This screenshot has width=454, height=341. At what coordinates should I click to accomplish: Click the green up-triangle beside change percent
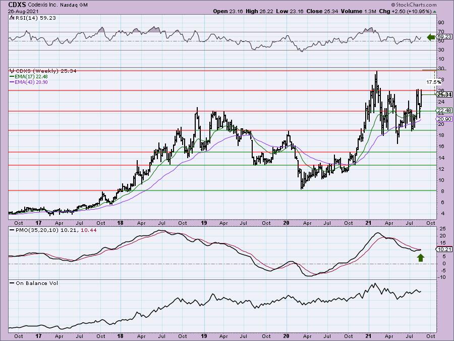tap(435, 12)
